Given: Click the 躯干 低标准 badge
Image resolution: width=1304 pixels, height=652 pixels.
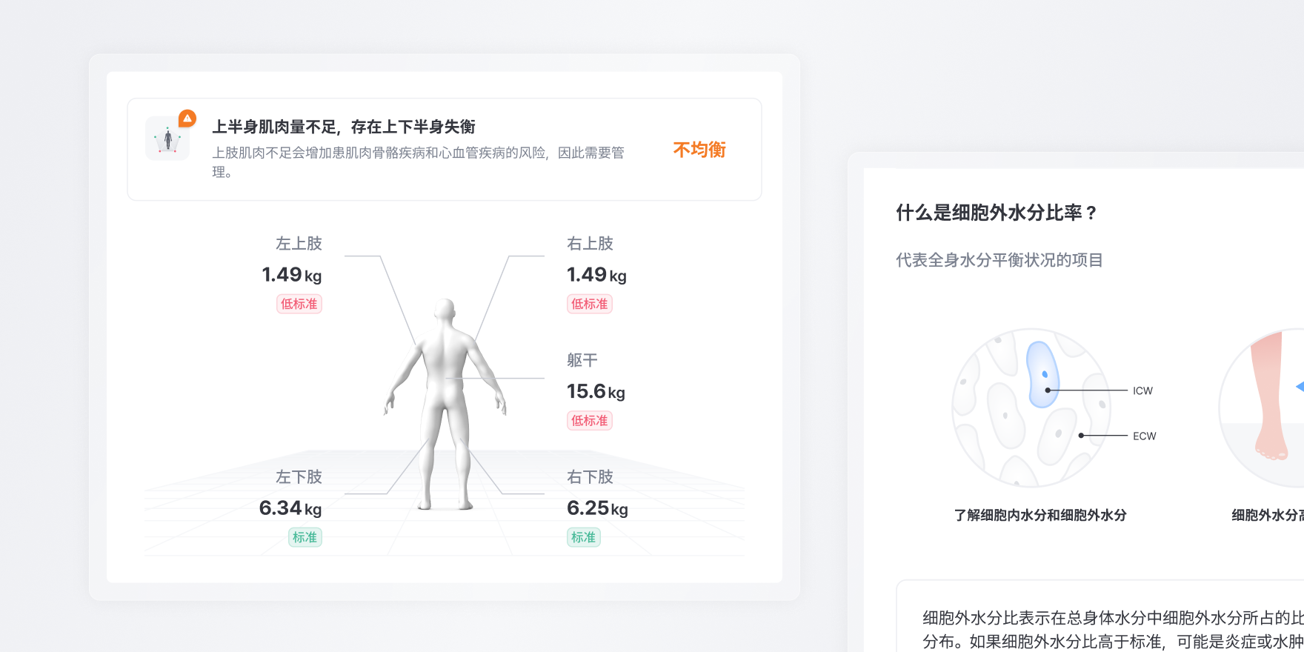Looking at the screenshot, I should point(590,420).
